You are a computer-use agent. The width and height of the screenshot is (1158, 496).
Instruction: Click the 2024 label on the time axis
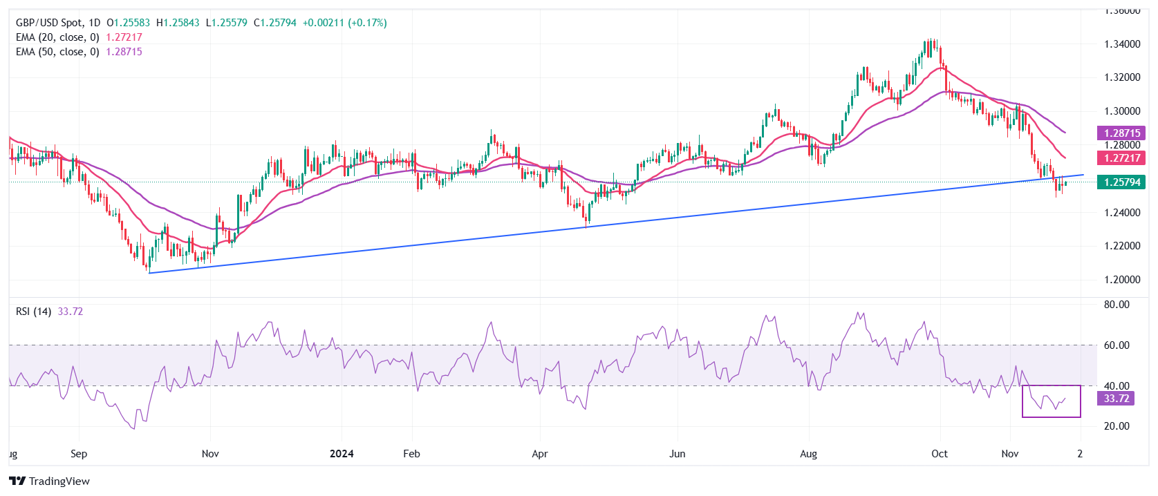coord(342,454)
